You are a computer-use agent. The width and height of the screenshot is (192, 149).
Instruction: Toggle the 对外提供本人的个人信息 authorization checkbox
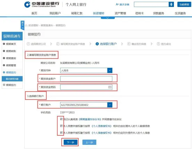point(61,132)
